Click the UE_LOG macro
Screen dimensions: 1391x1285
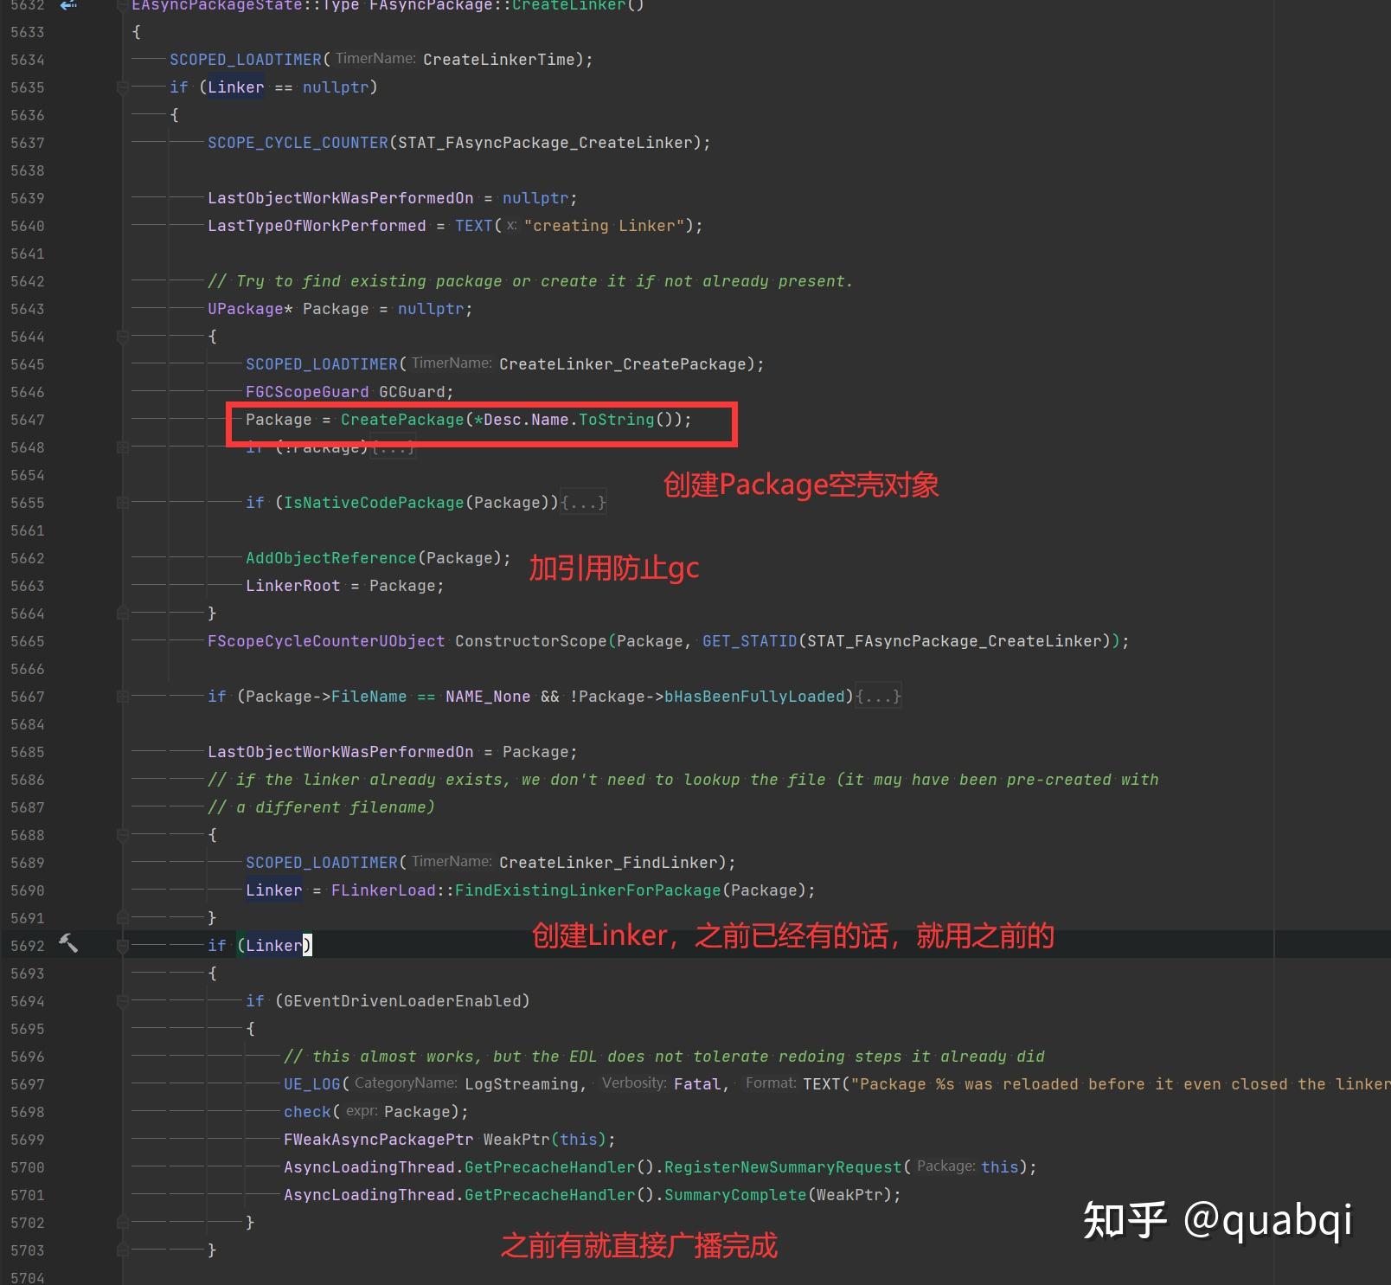click(312, 1084)
